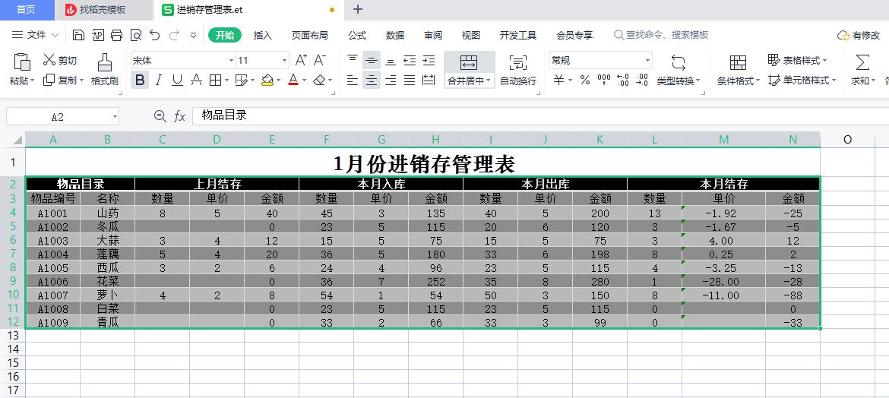889x398 pixels.
Task: Toggle Bold formatting
Action: 140,80
